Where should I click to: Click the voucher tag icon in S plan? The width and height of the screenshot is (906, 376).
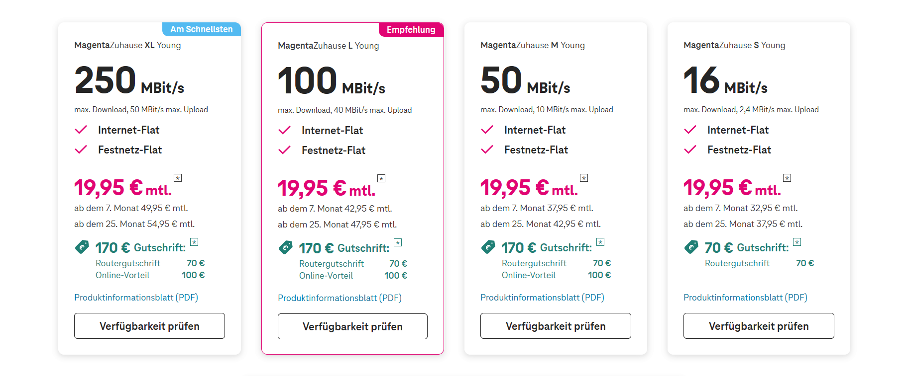[x=691, y=247]
